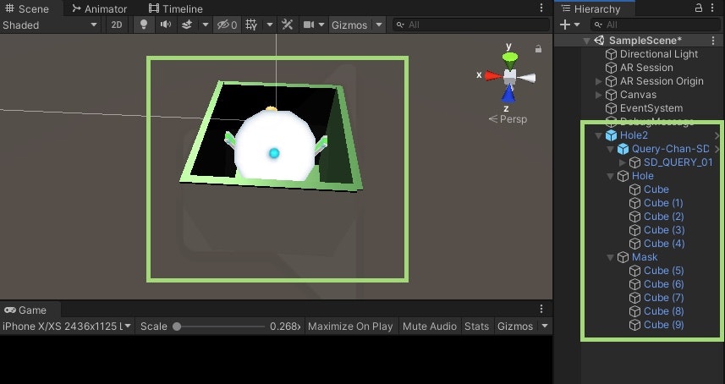Open the grid settings dropdown arrow

click(270, 25)
